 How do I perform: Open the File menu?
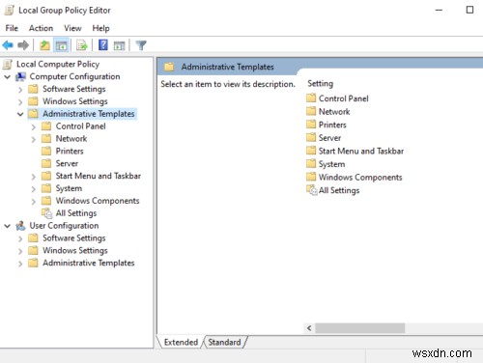[12, 28]
